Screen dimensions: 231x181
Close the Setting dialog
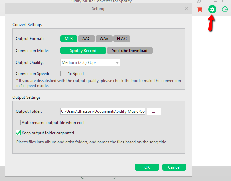186,9
